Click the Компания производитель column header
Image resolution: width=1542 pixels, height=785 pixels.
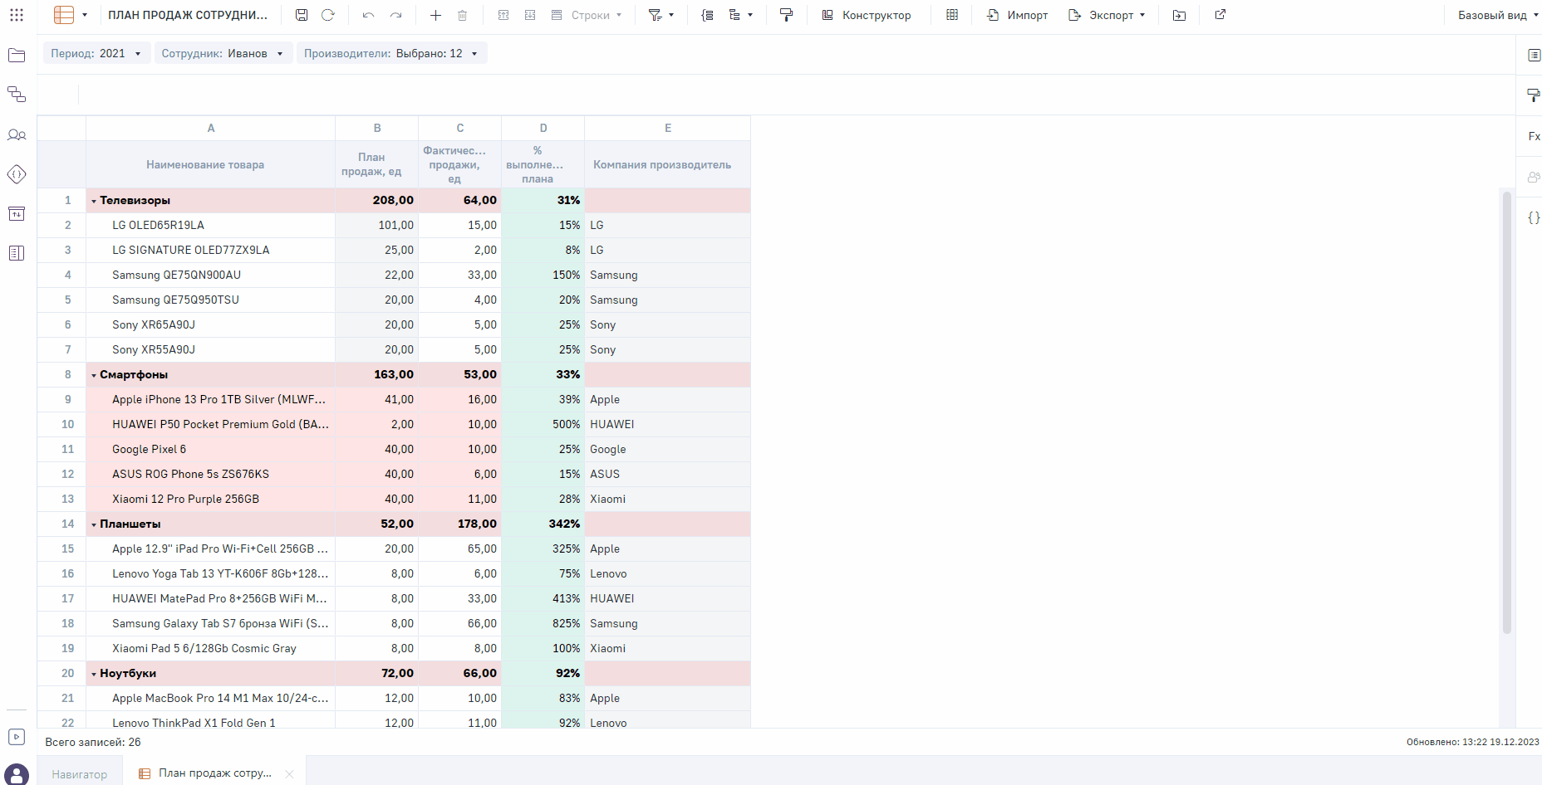pos(668,164)
